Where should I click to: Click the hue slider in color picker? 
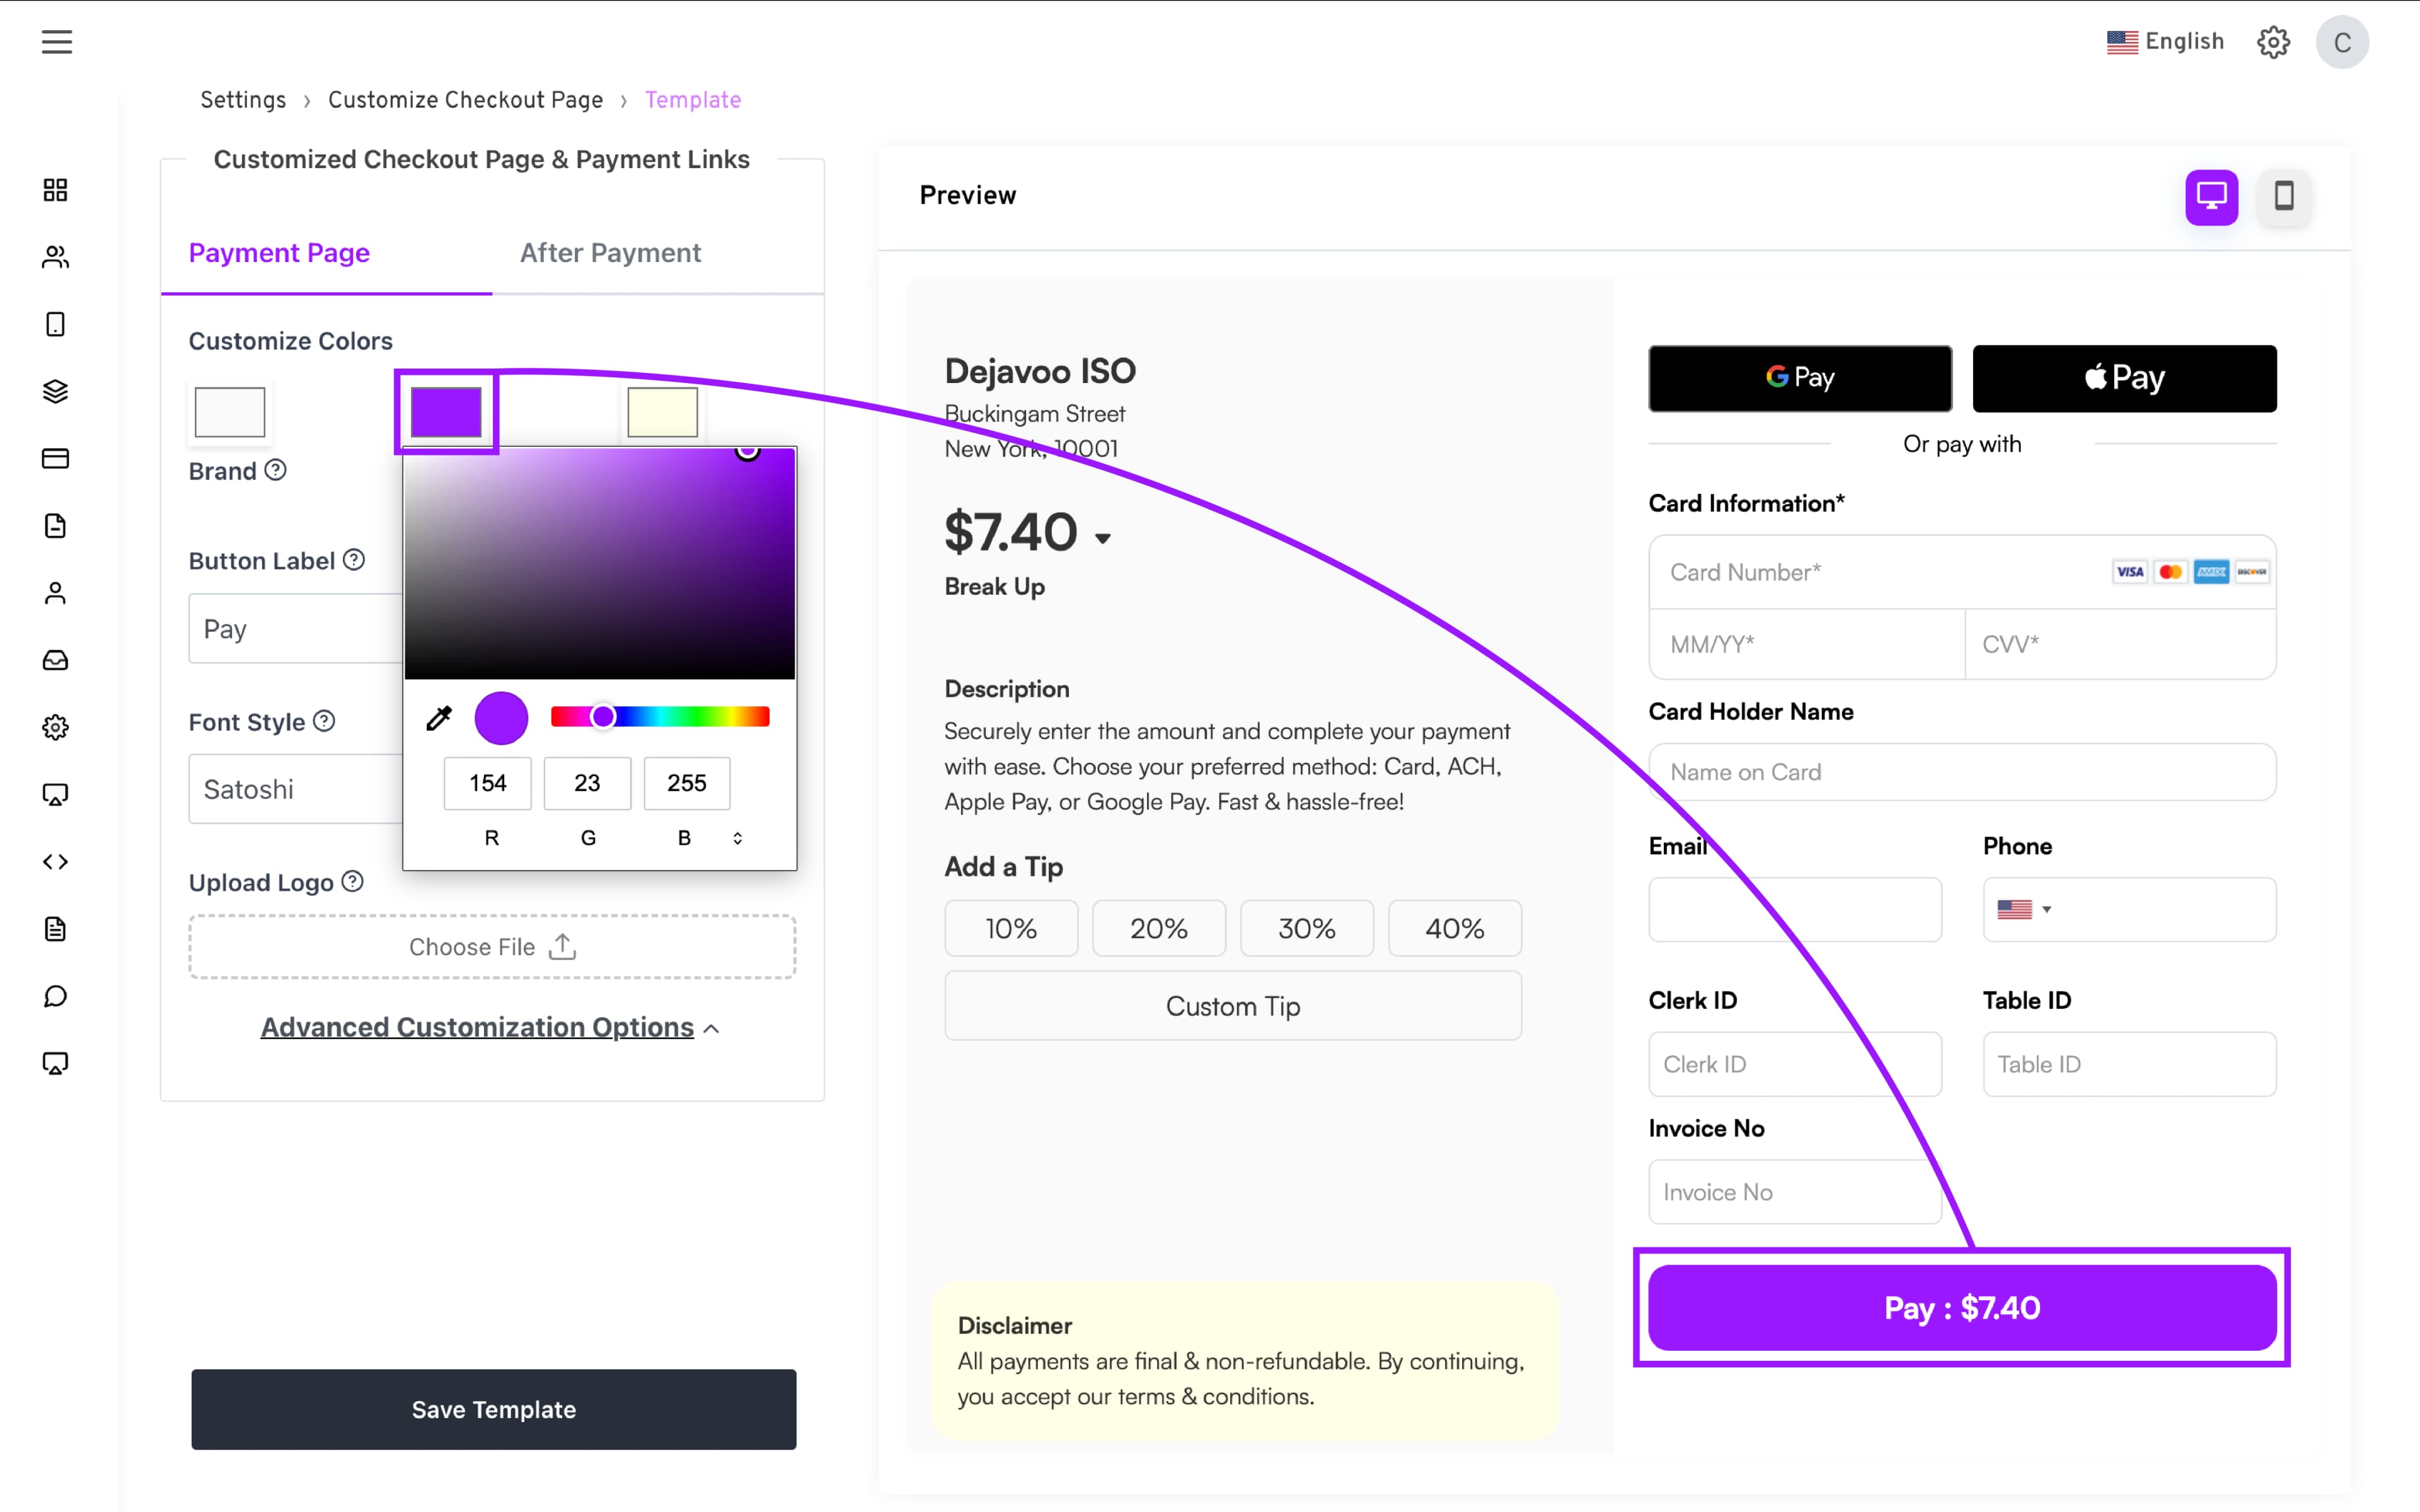tap(660, 717)
